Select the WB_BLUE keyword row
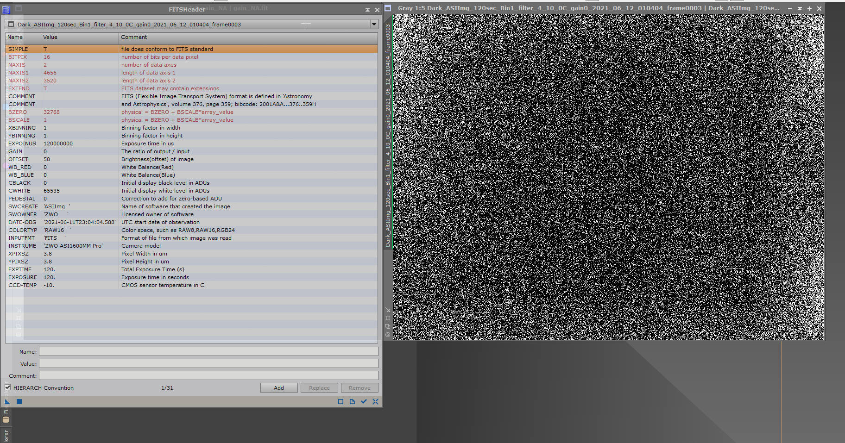Viewport: 845px width, 443px height. pyautogui.click(x=191, y=175)
